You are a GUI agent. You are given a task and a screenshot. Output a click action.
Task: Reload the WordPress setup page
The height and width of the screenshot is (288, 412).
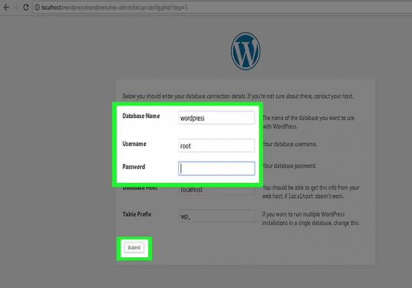click(25, 7)
